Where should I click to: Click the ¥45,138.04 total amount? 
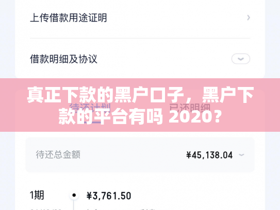[x=209, y=155]
